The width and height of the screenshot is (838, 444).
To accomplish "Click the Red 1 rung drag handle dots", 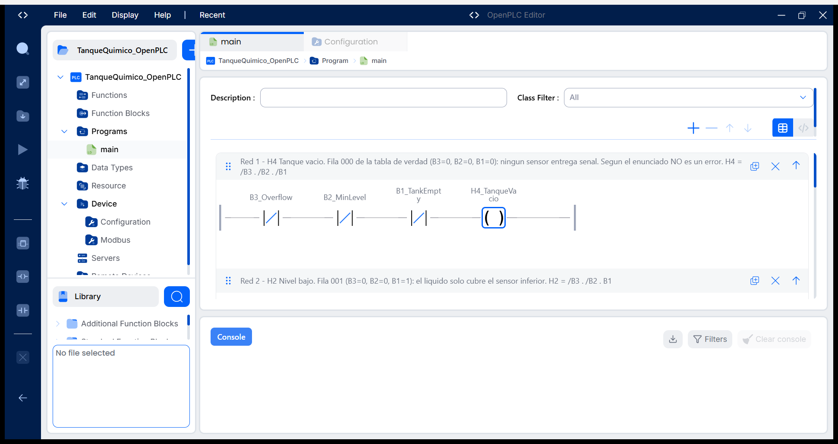I will (x=228, y=166).
